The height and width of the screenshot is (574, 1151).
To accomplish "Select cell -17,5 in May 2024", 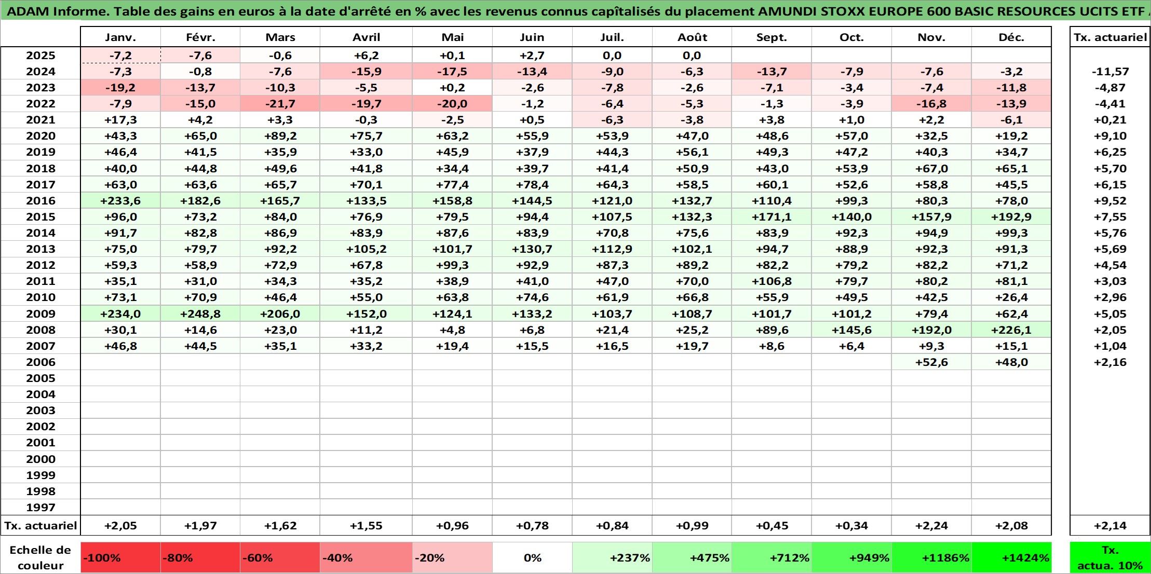I will tap(452, 72).
